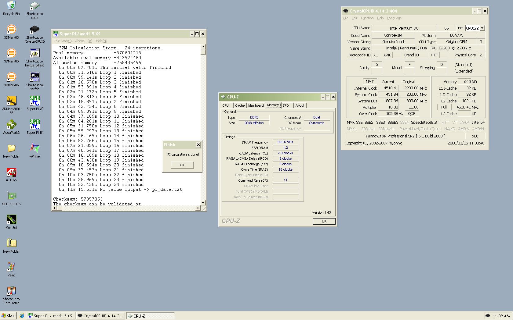This screenshot has width=513, height=320.
Task: Switch to Mainboard tab in CPU-Z
Action: 256,105
